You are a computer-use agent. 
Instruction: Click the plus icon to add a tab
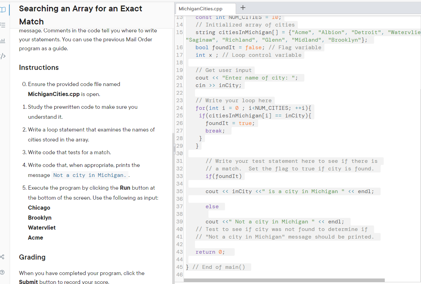(242, 7)
